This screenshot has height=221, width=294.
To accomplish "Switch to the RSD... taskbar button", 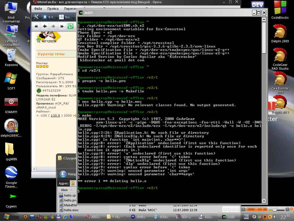I will click(138, 217).
